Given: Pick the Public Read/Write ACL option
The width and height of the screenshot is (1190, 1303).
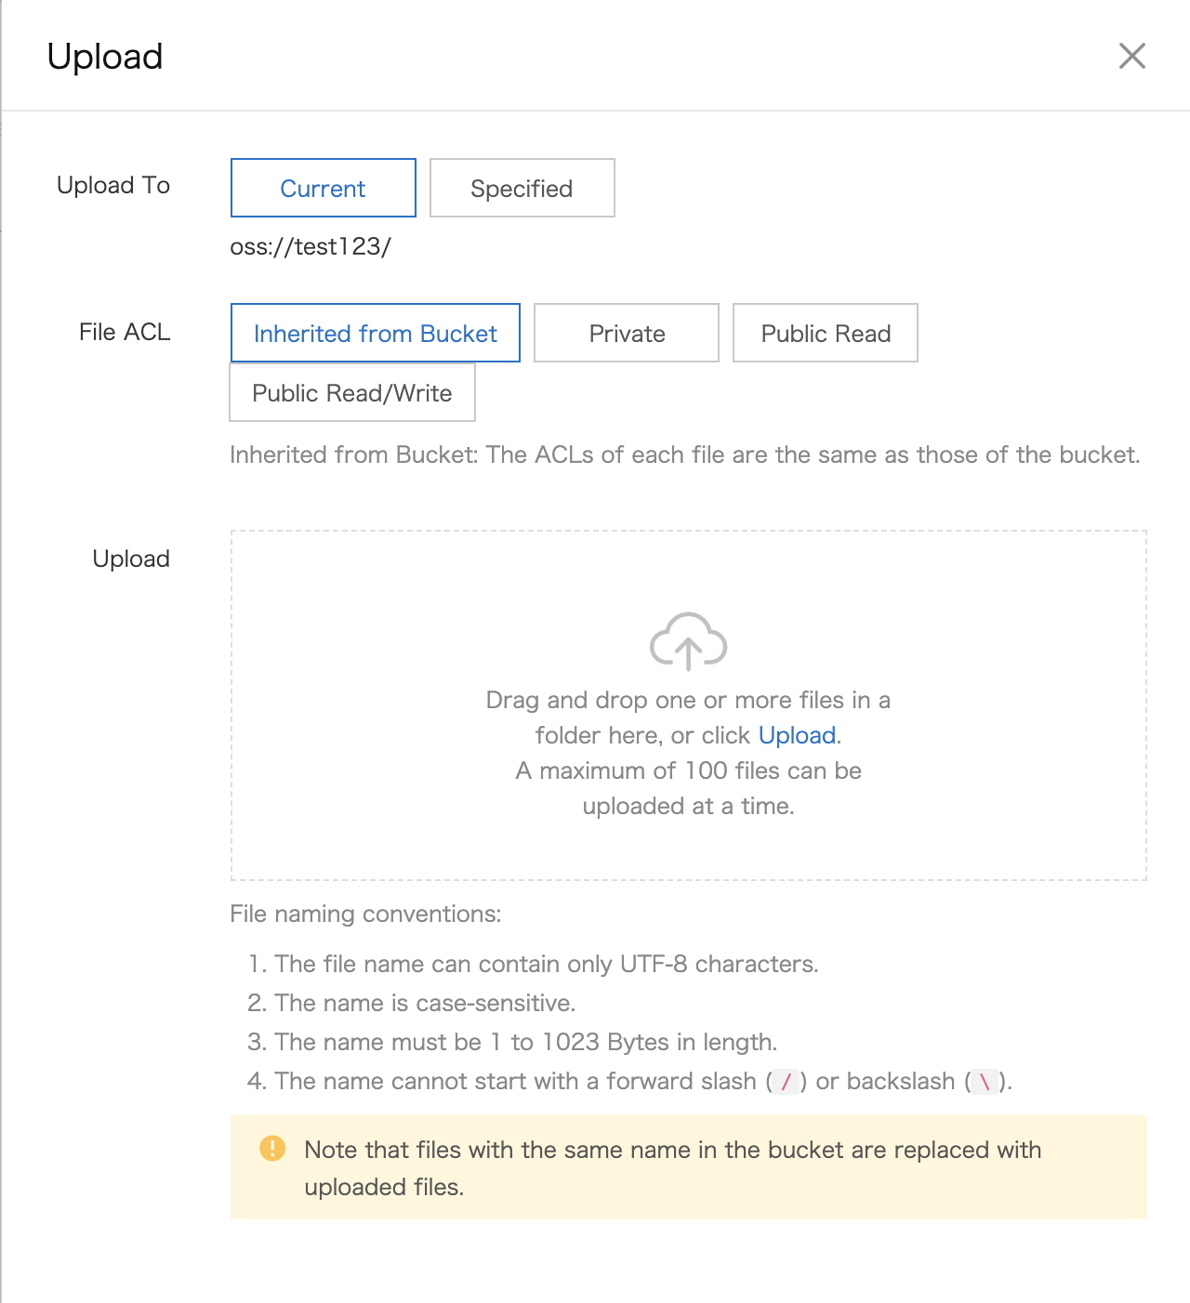Looking at the screenshot, I should 352,392.
